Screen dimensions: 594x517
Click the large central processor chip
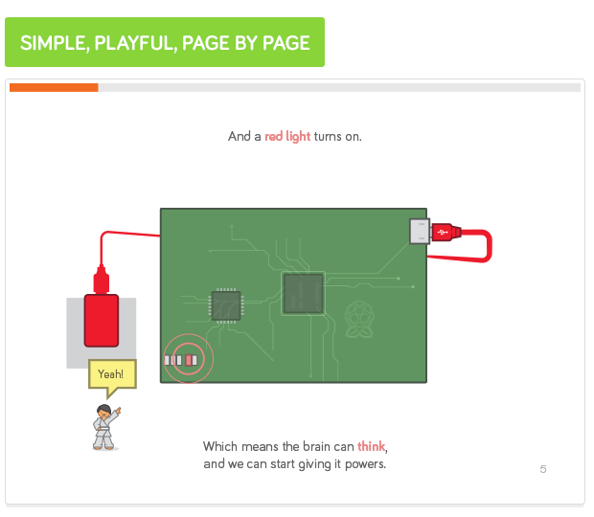tap(304, 293)
